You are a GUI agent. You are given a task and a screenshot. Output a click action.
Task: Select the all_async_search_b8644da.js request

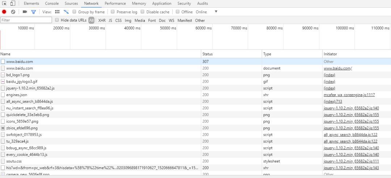tap(195, 101)
